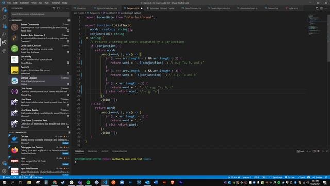Click the extensions clear/refresh icon next to filter
The height and width of the screenshot is (186, 330).
58,8
